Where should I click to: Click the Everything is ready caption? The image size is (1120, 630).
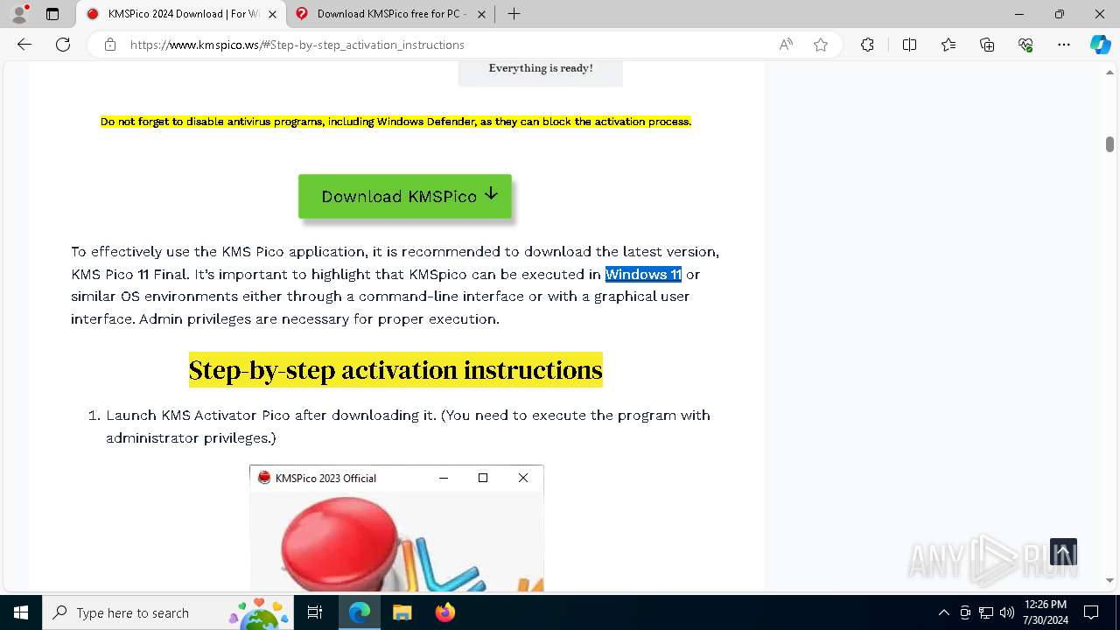541,68
